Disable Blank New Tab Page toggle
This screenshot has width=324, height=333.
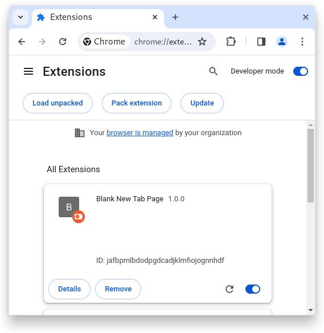pos(253,289)
